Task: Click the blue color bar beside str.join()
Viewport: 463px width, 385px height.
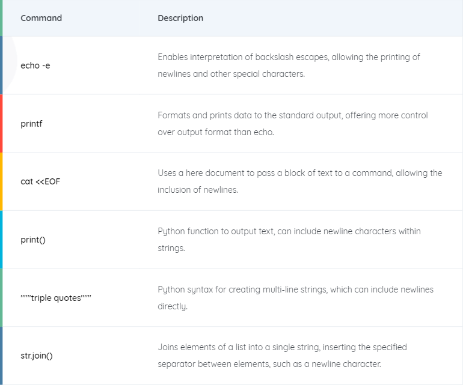Action: coord(1,356)
